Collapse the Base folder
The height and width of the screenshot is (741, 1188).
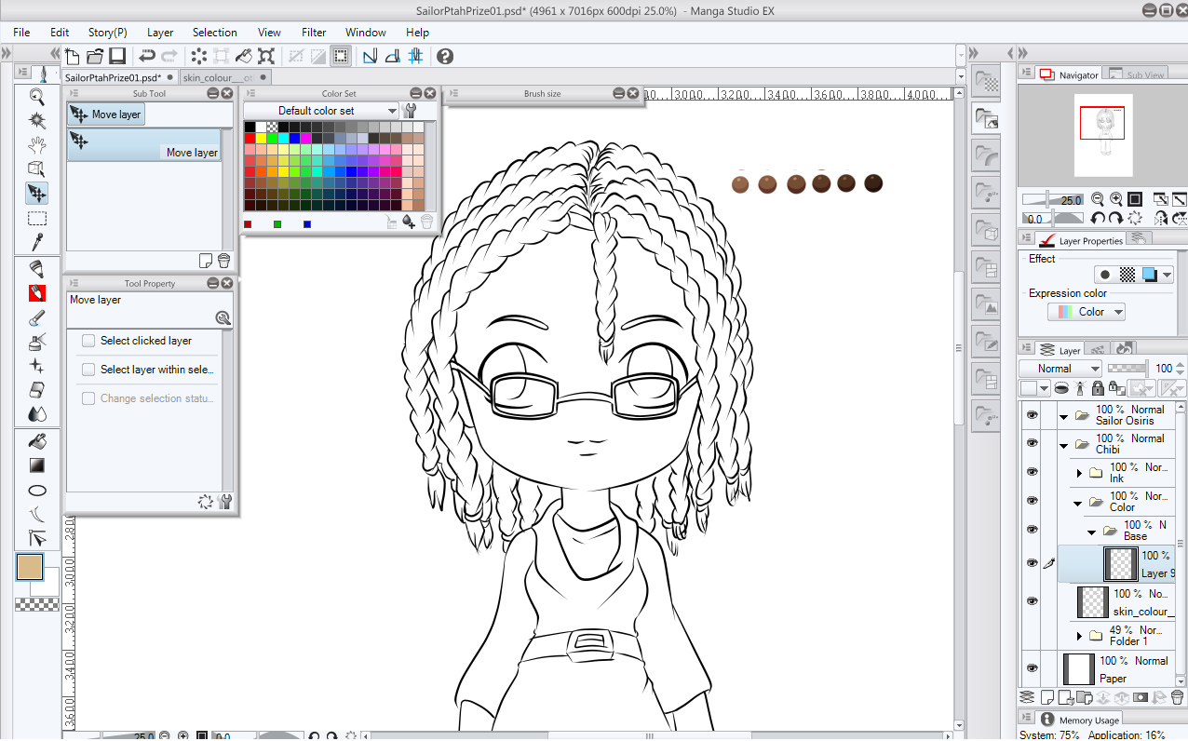[1092, 532]
